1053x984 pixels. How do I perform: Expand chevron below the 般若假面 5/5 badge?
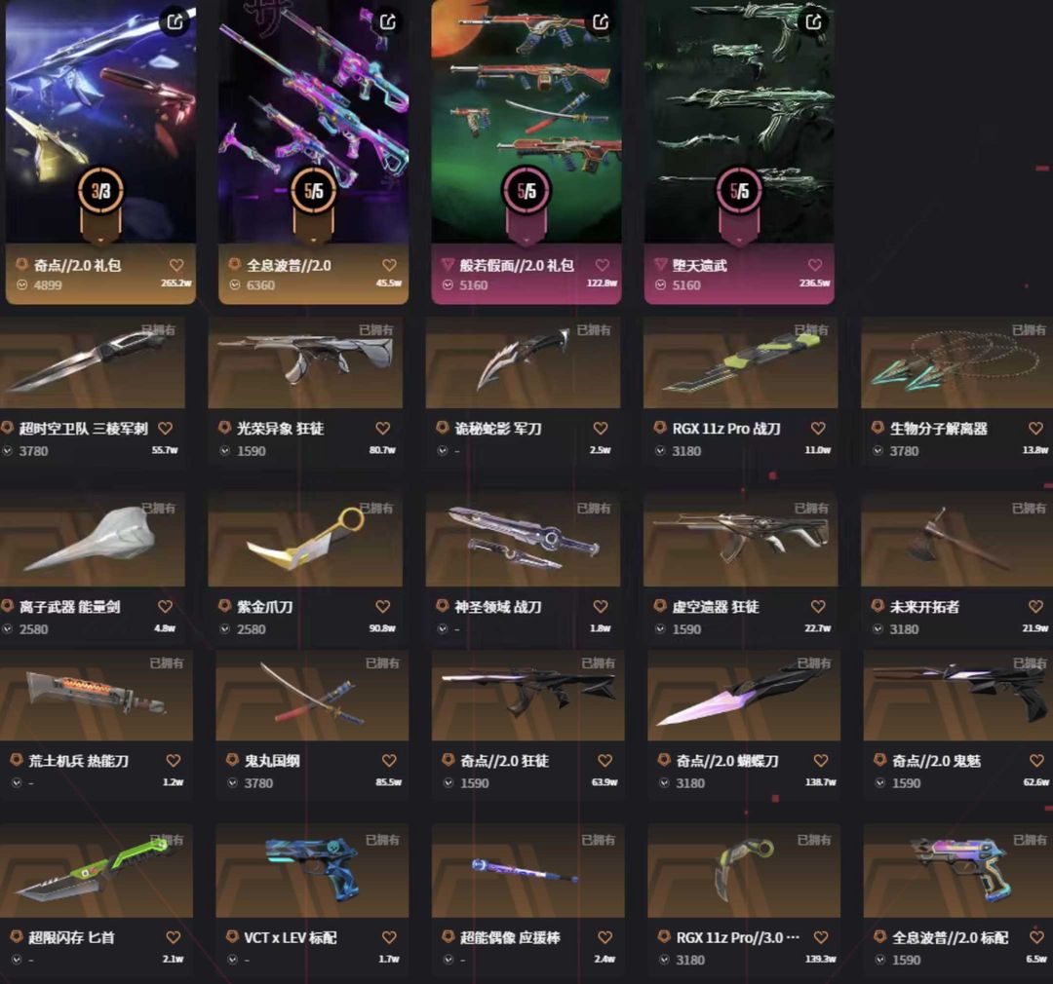pyautogui.click(x=526, y=240)
